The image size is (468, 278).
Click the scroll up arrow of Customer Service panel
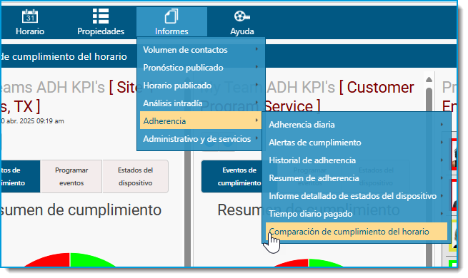pyautogui.click(x=429, y=79)
